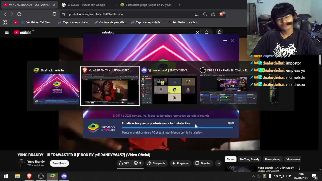Click the Compartir share button
The height and width of the screenshot is (181, 322).
pyautogui.click(x=156, y=163)
